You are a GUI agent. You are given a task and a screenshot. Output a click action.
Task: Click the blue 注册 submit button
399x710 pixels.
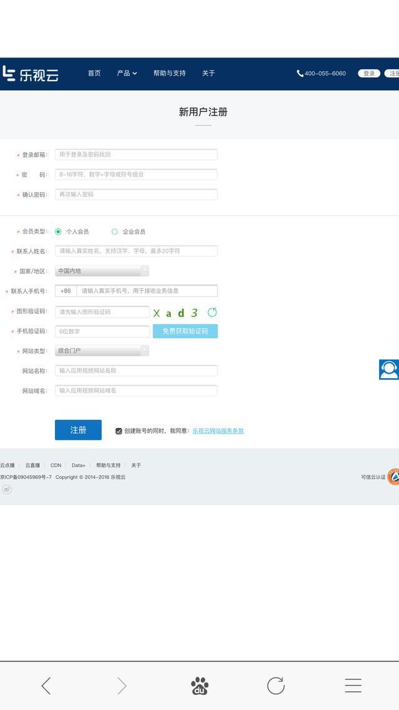coord(79,430)
